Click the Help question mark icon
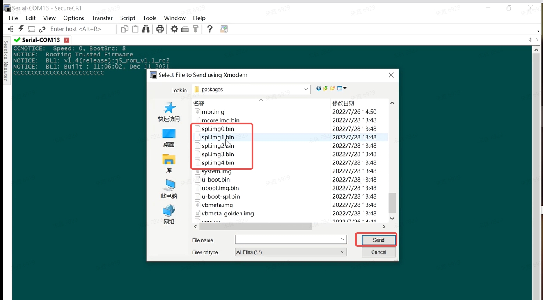 pos(209,29)
